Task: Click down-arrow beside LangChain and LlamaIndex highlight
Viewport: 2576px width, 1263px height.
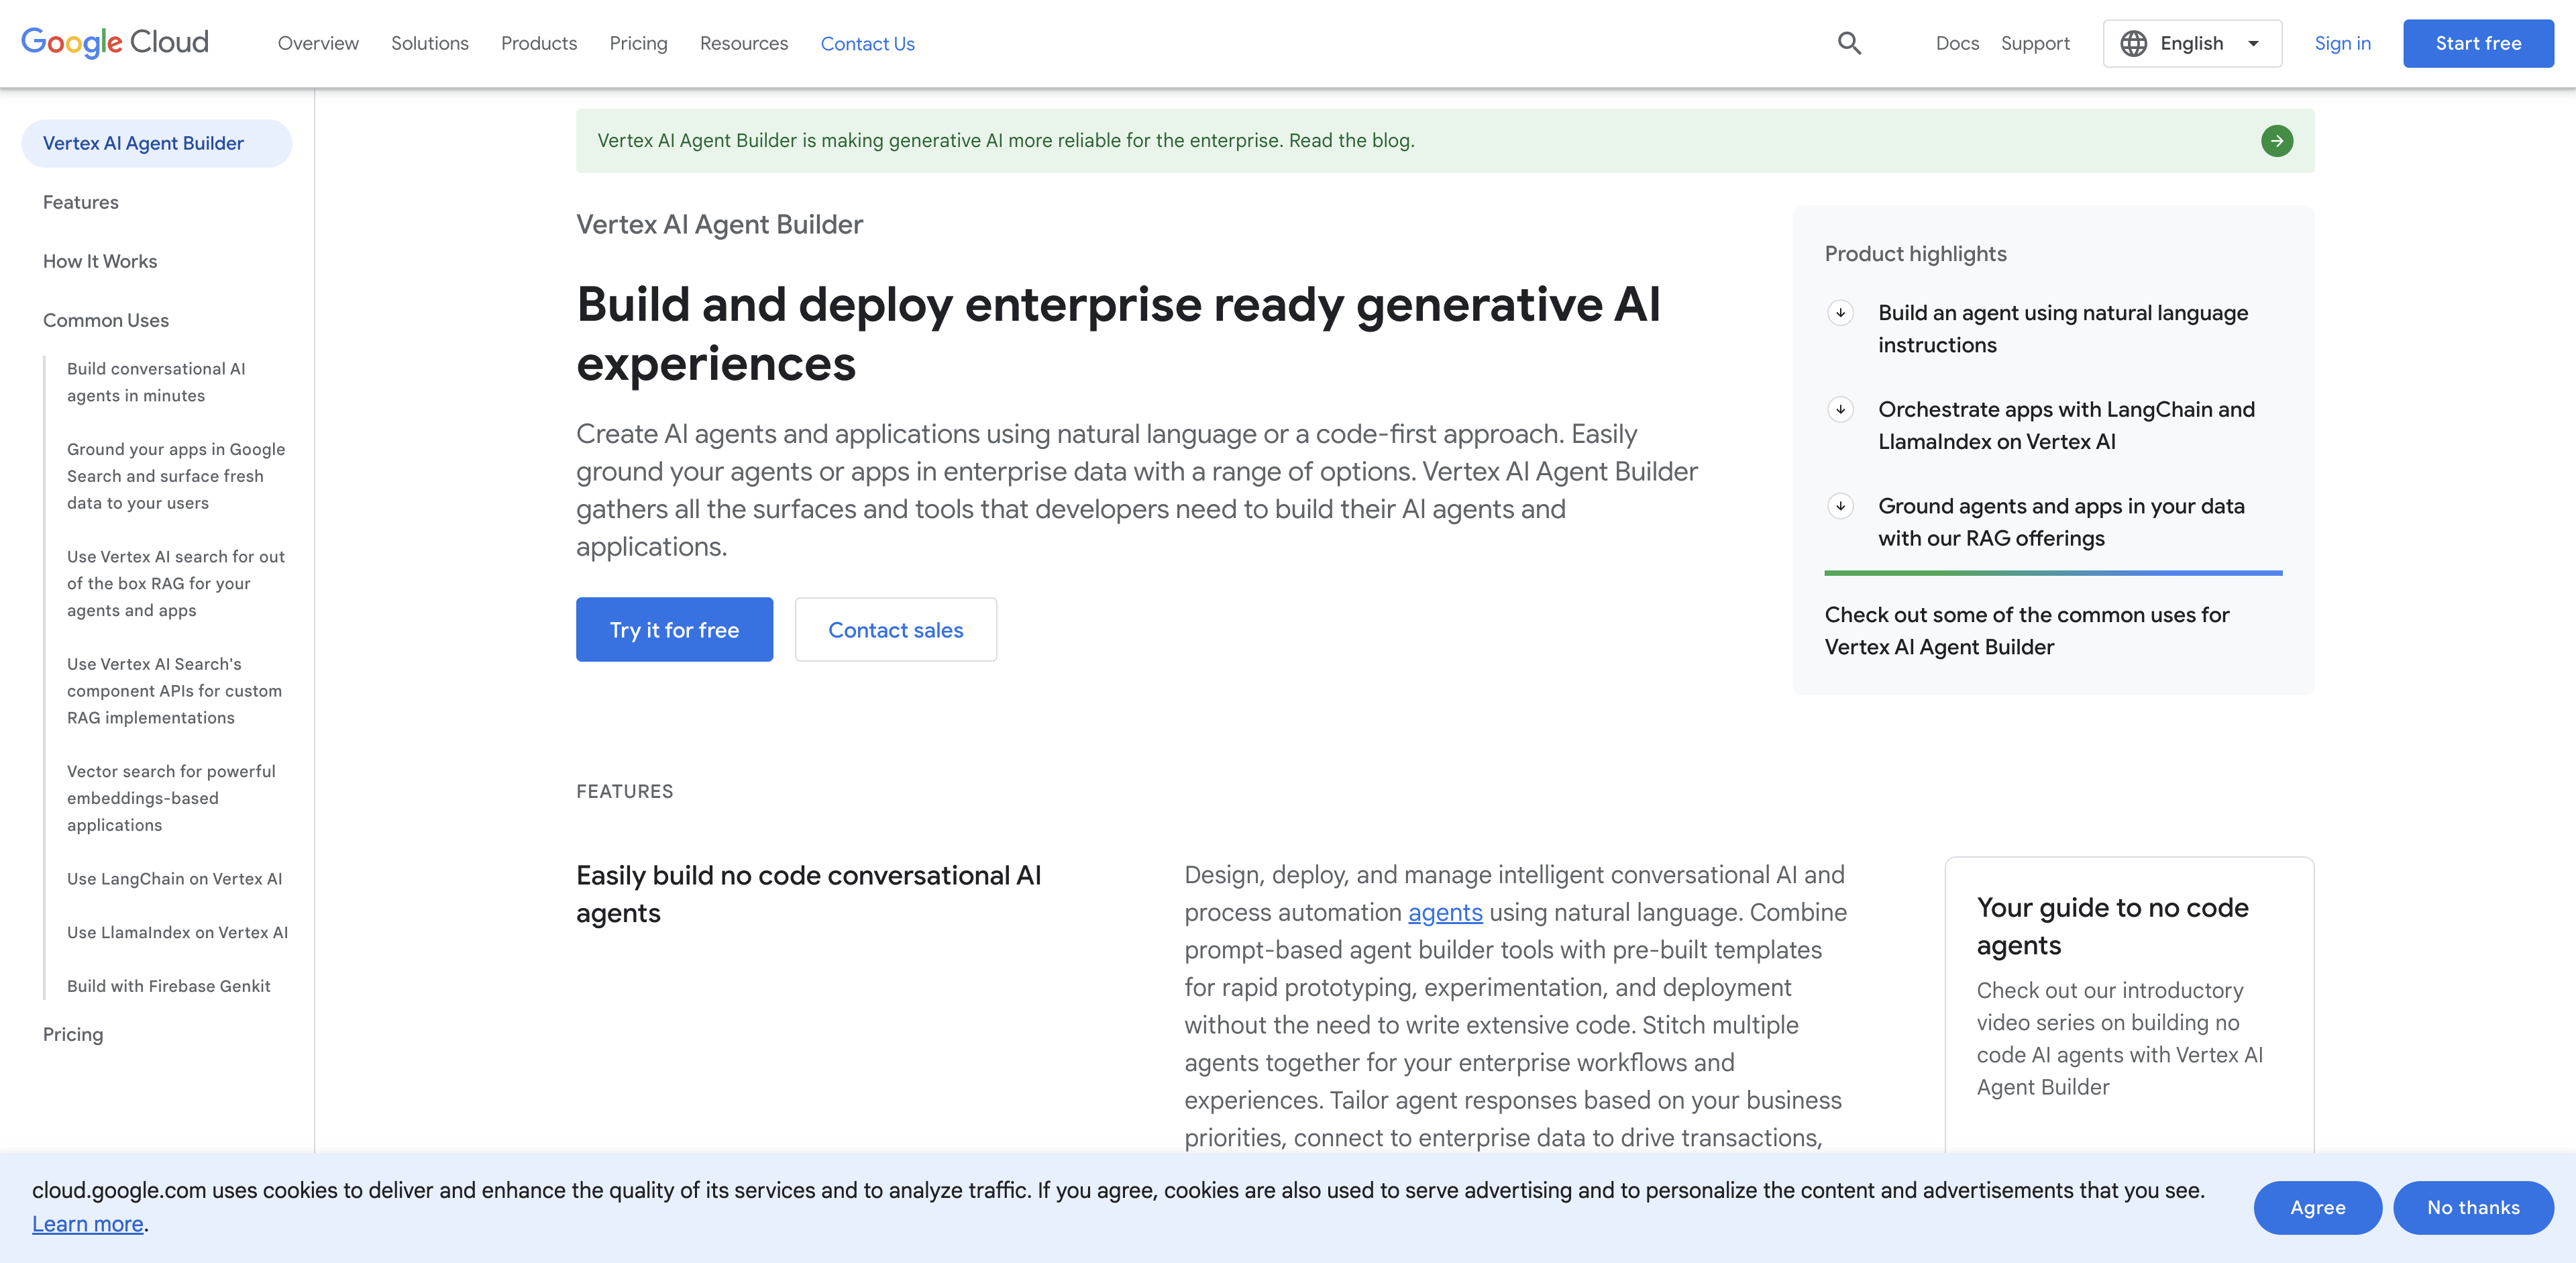Action: pos(1840,409)
